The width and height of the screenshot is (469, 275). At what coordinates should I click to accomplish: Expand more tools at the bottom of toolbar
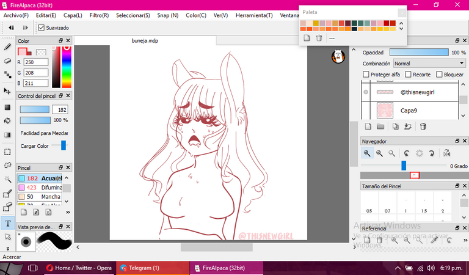(7, 248)
